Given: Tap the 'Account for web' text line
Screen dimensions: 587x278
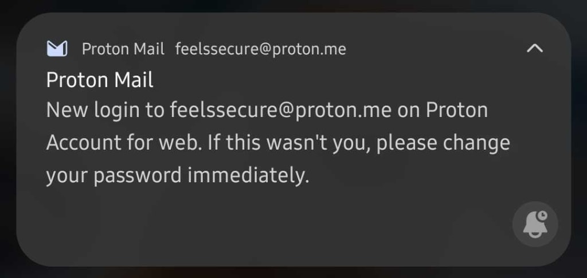Looking at the screenshot, I should point(124,143).
